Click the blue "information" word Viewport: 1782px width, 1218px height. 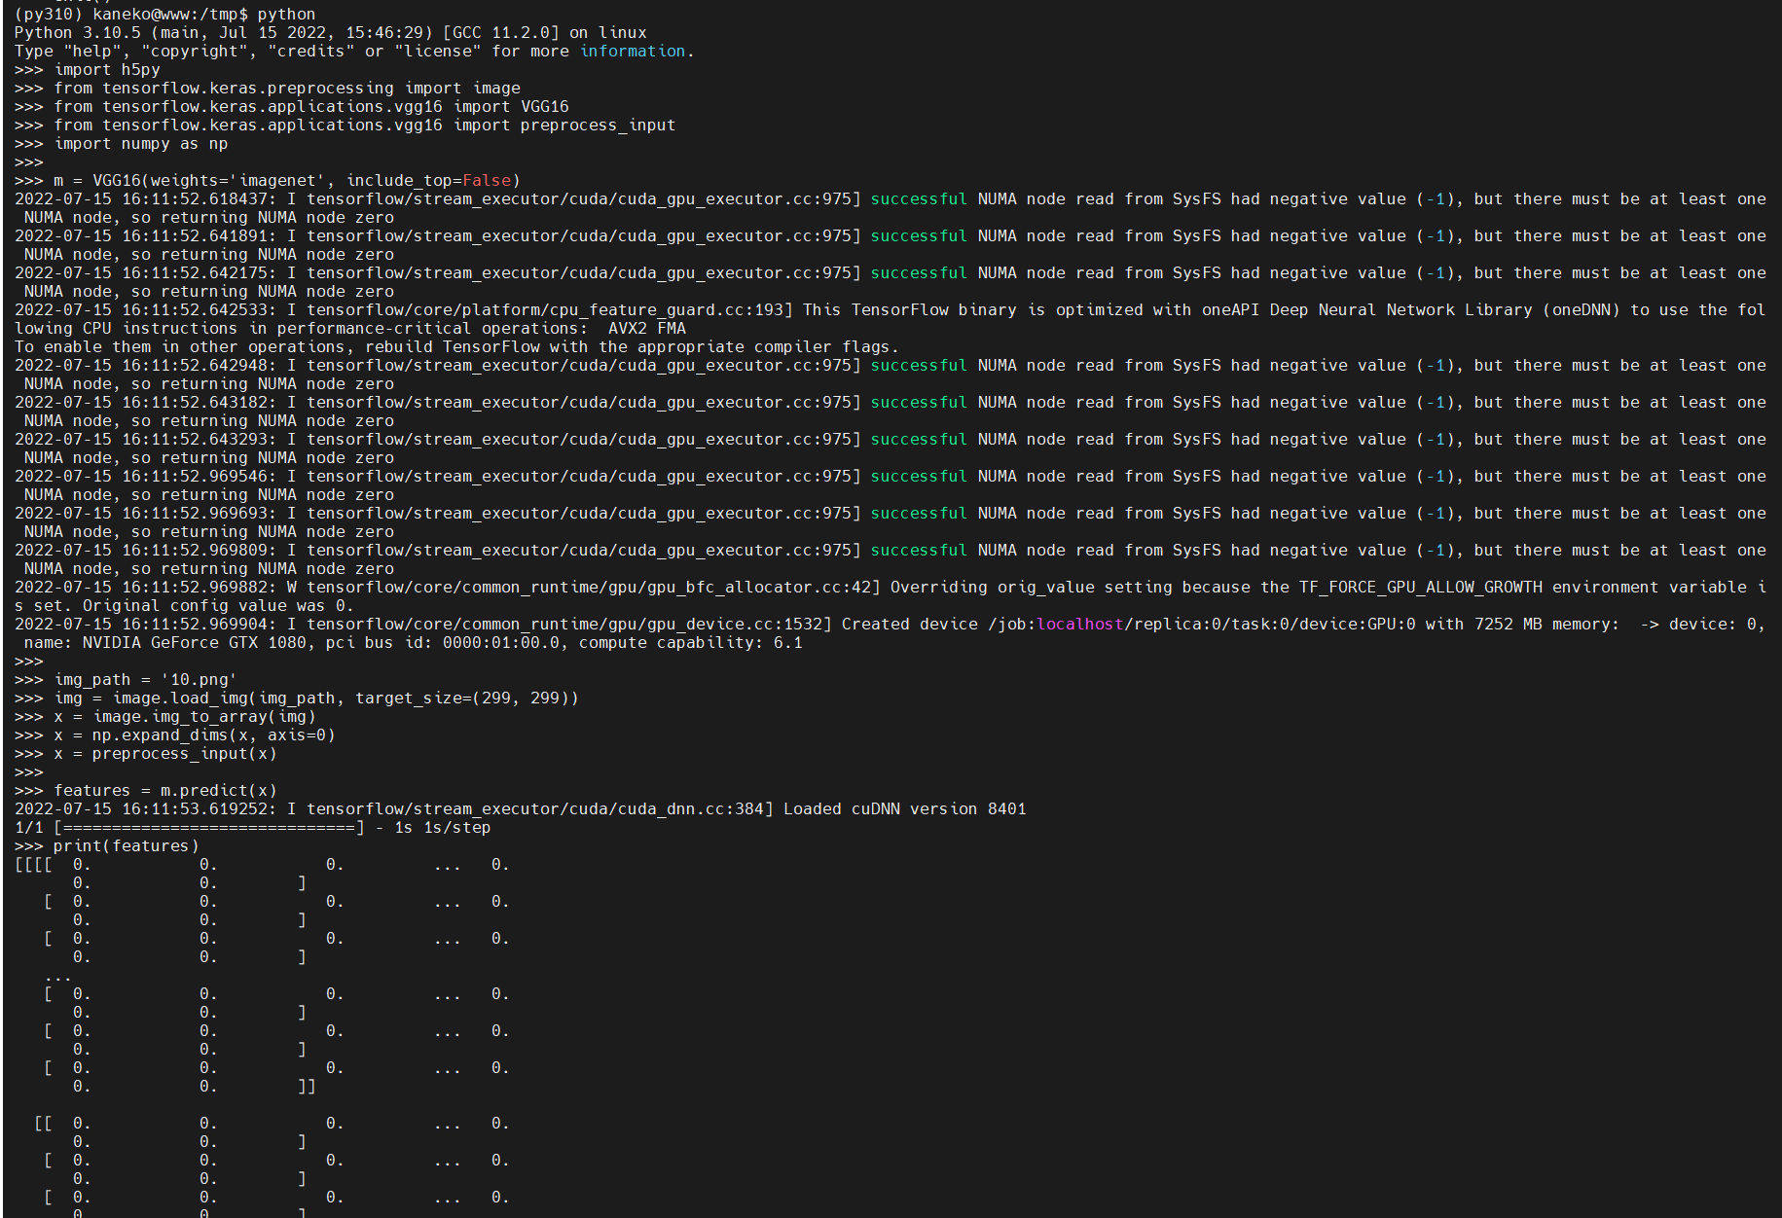[633, 52]
